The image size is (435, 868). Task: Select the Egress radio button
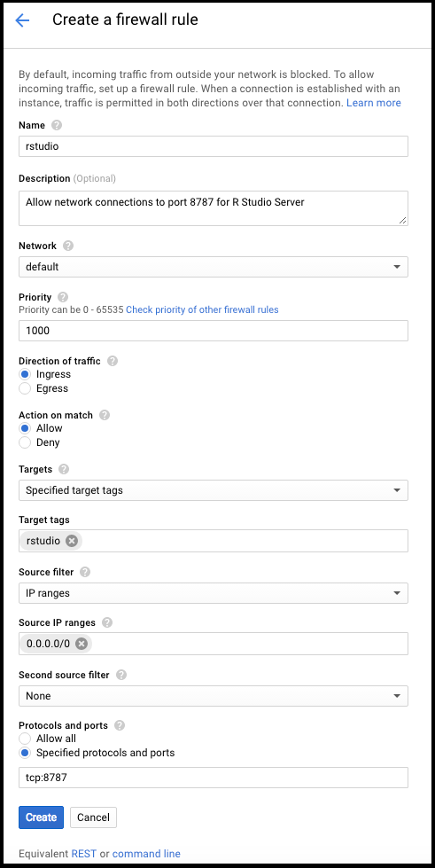(24, 388)
